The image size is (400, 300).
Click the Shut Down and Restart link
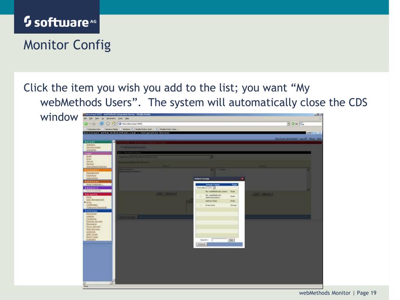click(x=286, y=139)
